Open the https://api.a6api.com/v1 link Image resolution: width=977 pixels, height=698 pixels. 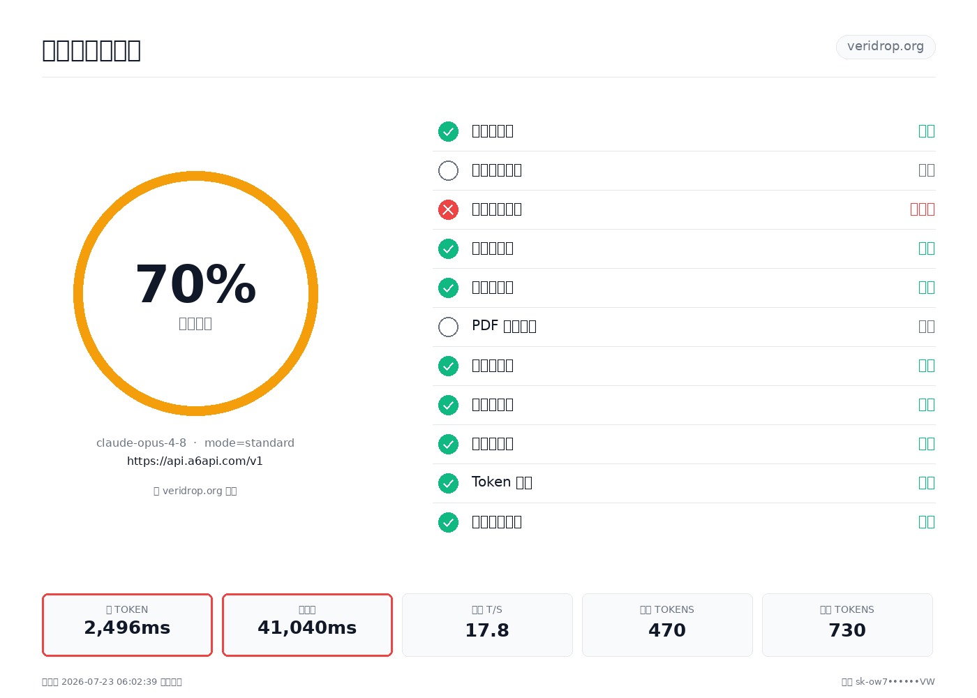195,461
